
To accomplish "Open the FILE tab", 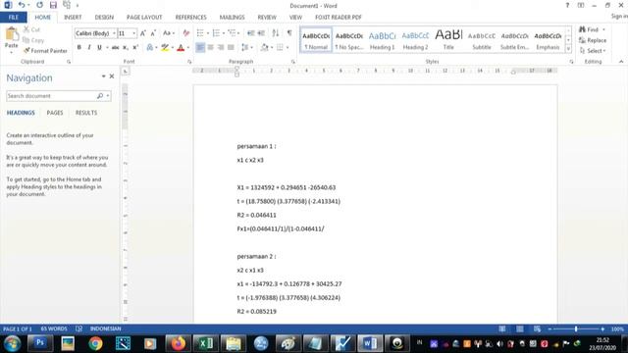I will 14,18.
